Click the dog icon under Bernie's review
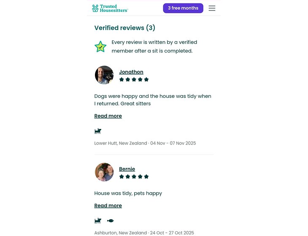The height and width of the screenshot is (236, 308). (98, 220)
